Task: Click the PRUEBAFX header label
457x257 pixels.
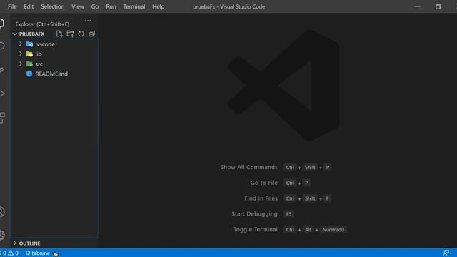Action: [31, 34]
